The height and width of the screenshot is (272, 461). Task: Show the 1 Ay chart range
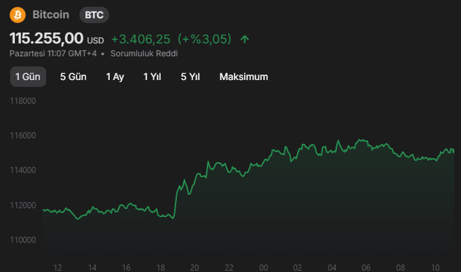pos(115,77)
